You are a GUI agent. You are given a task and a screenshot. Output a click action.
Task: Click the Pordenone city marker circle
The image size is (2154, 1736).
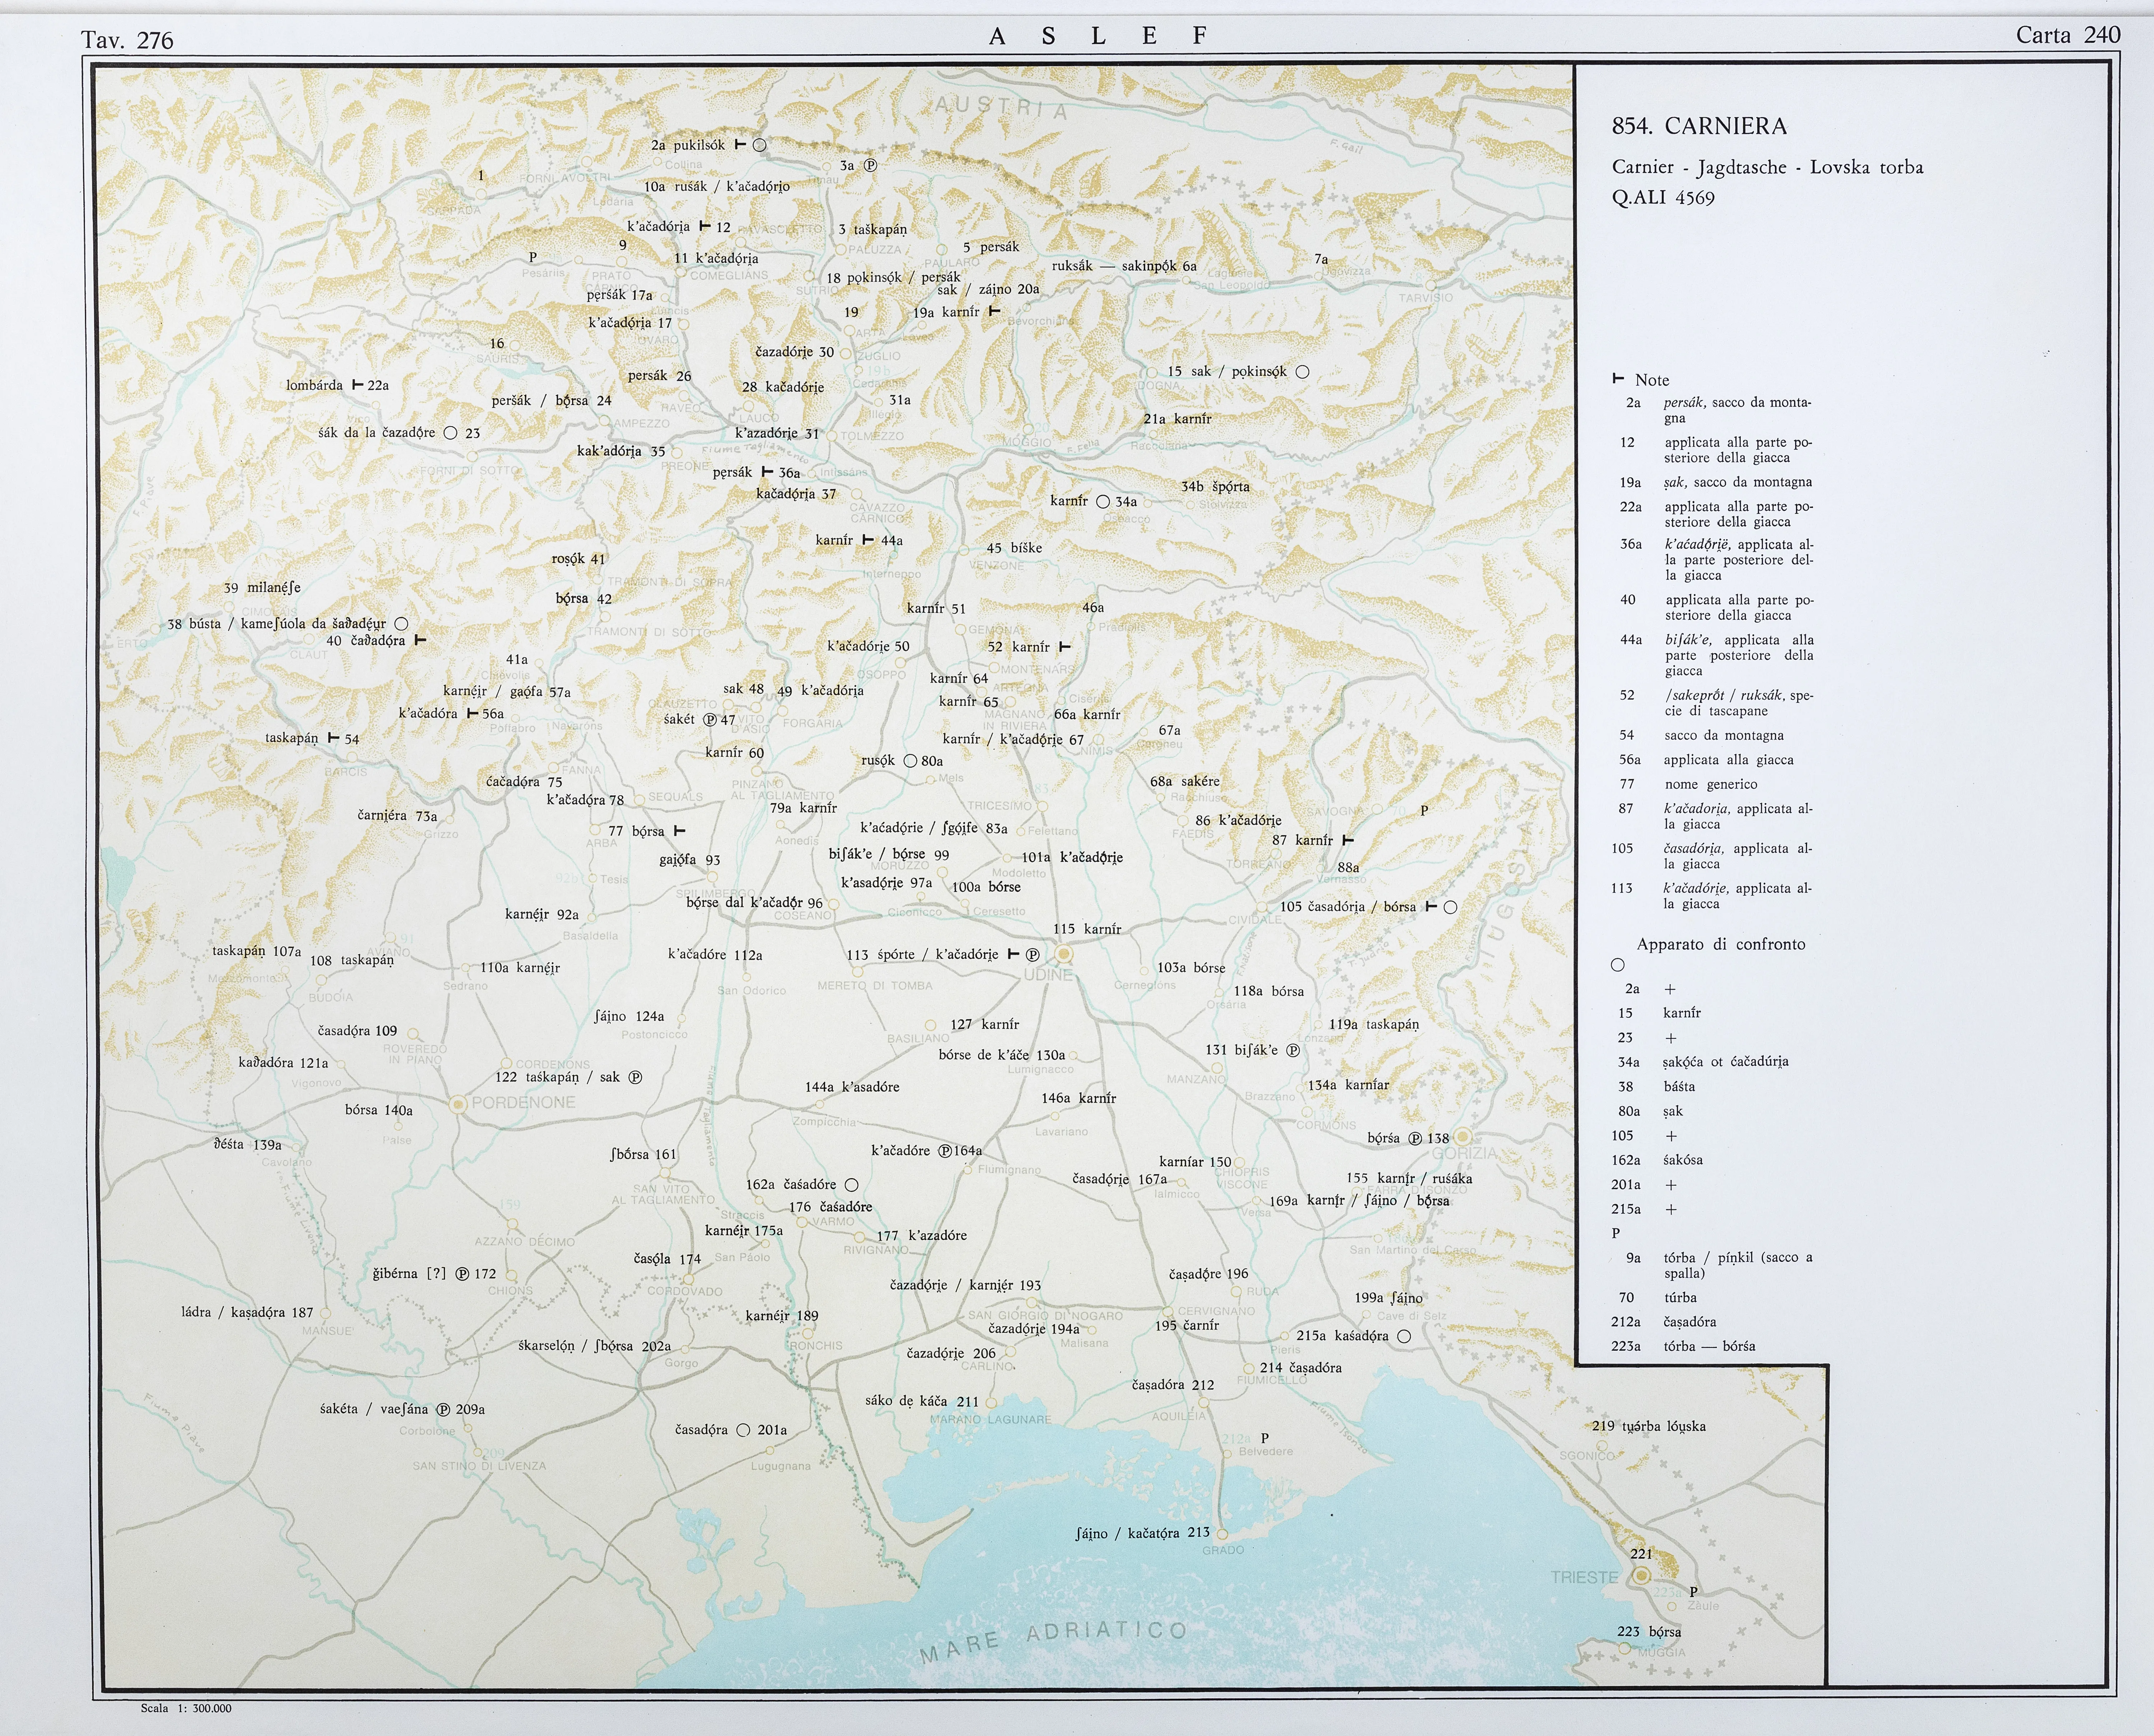pyautogui.click(x=458, y=1104)
